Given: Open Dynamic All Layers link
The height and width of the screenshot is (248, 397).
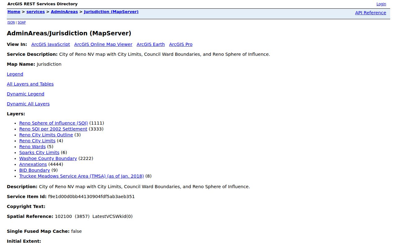Looking at the screenshot, I should coord(28,104).
